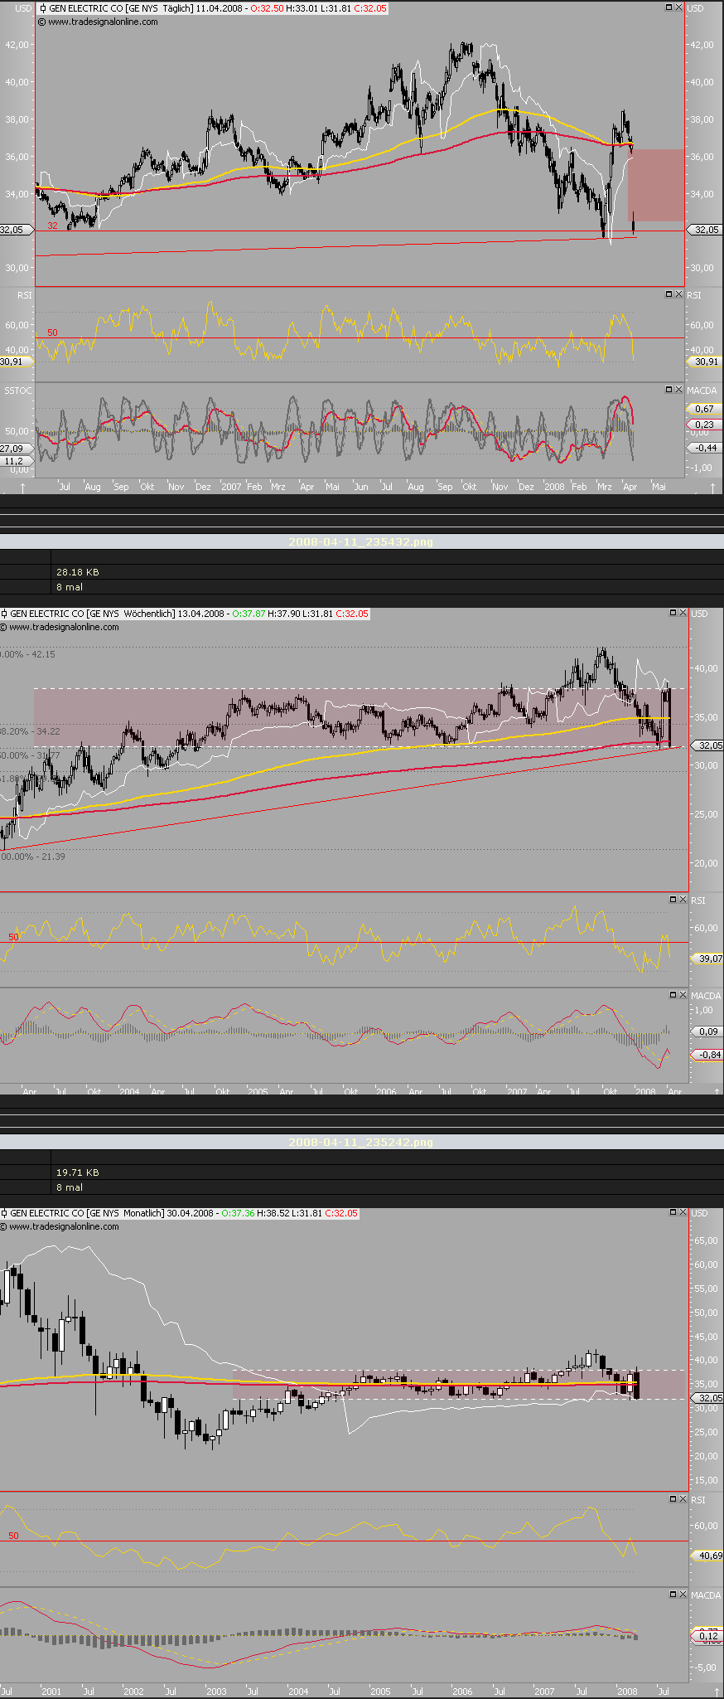This screenshot has width=724, height=1699.
Task: Maximize the monthly price chart pane
Action: point(673,1212)
